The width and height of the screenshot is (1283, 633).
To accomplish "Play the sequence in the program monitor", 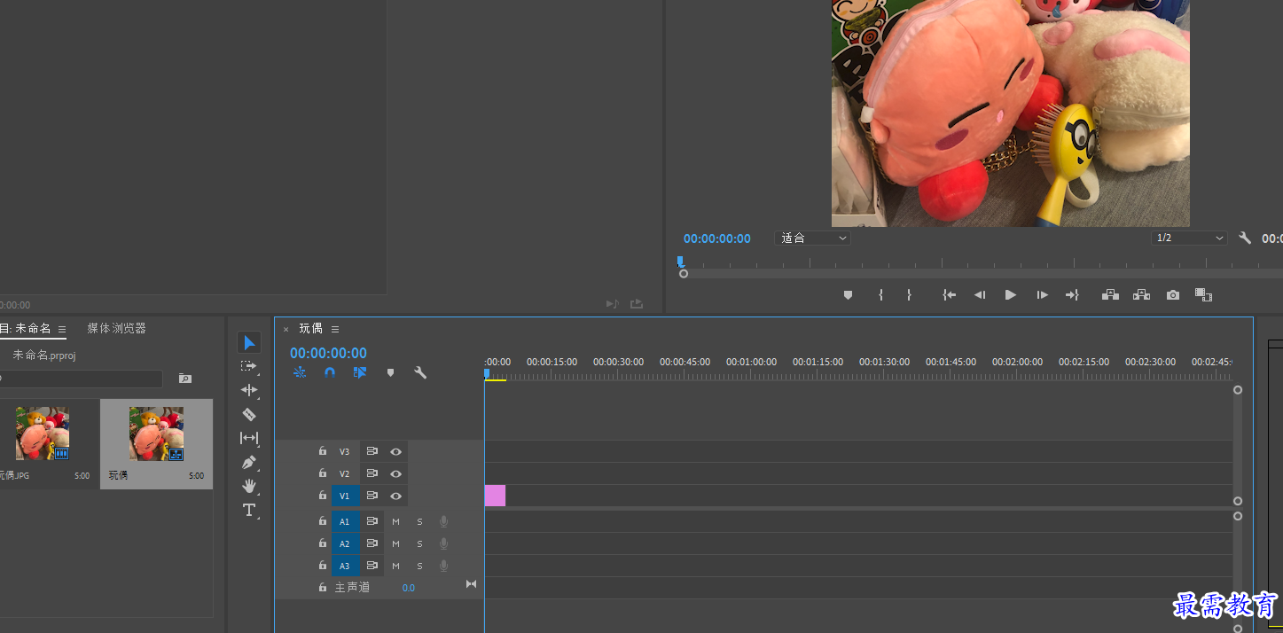I will [1011, 295].
